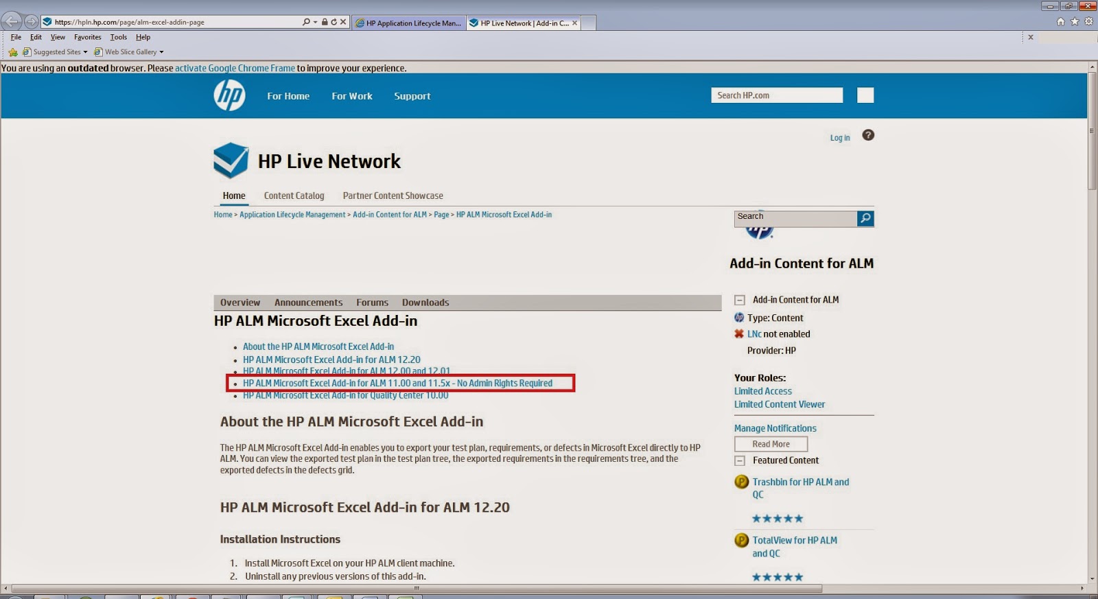Click the HP logo in header
1098x599 pixels.
pyautogui.click(x=229, y=95)
